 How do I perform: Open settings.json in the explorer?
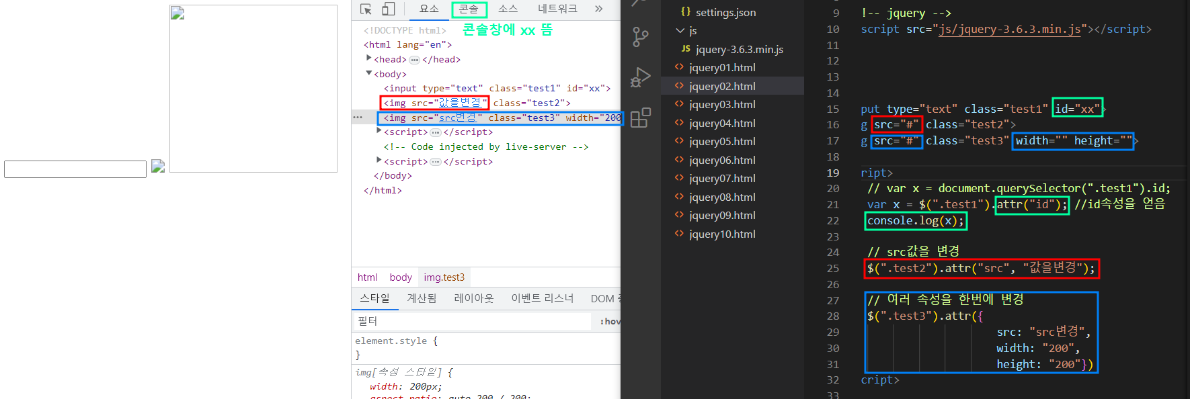point(725,12)
